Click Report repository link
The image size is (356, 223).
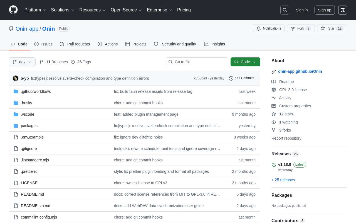[286, 138]
